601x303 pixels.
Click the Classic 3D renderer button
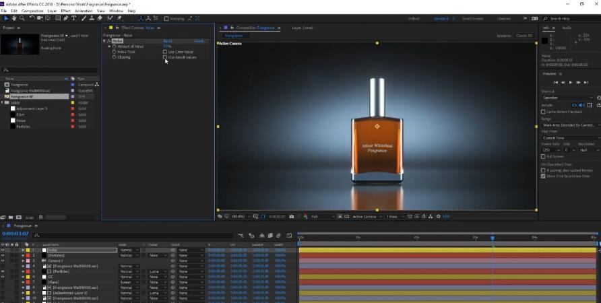524,36
